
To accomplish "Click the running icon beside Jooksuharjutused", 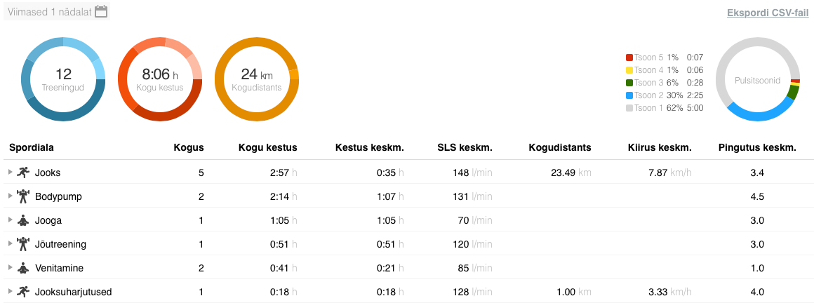I will pos(24,292).
